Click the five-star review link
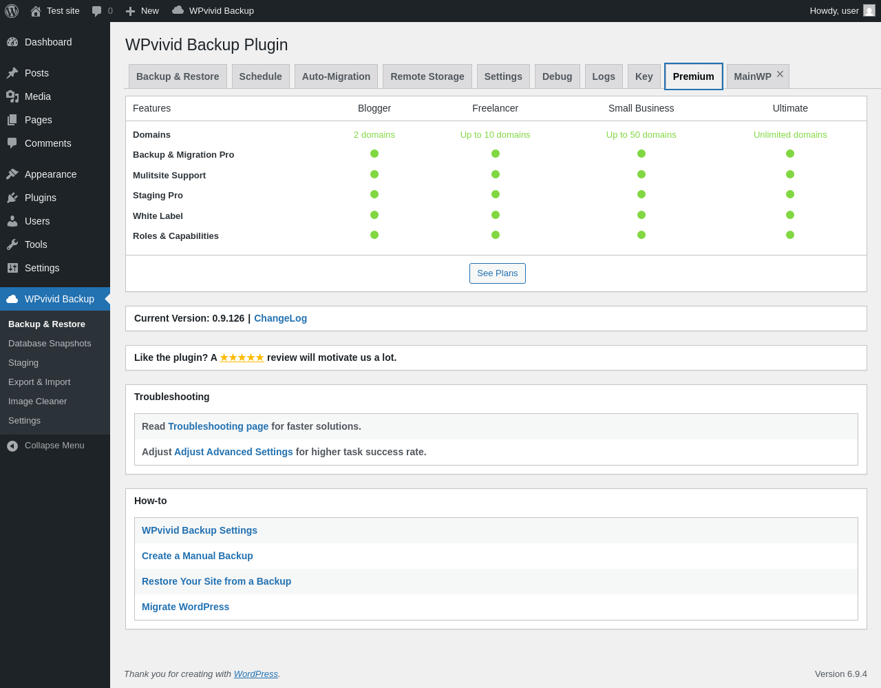881x688 pixels. click(x=242, y=357)
